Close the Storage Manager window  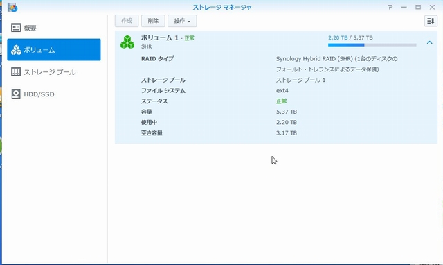pyautogui.click(x=432, y=7)
